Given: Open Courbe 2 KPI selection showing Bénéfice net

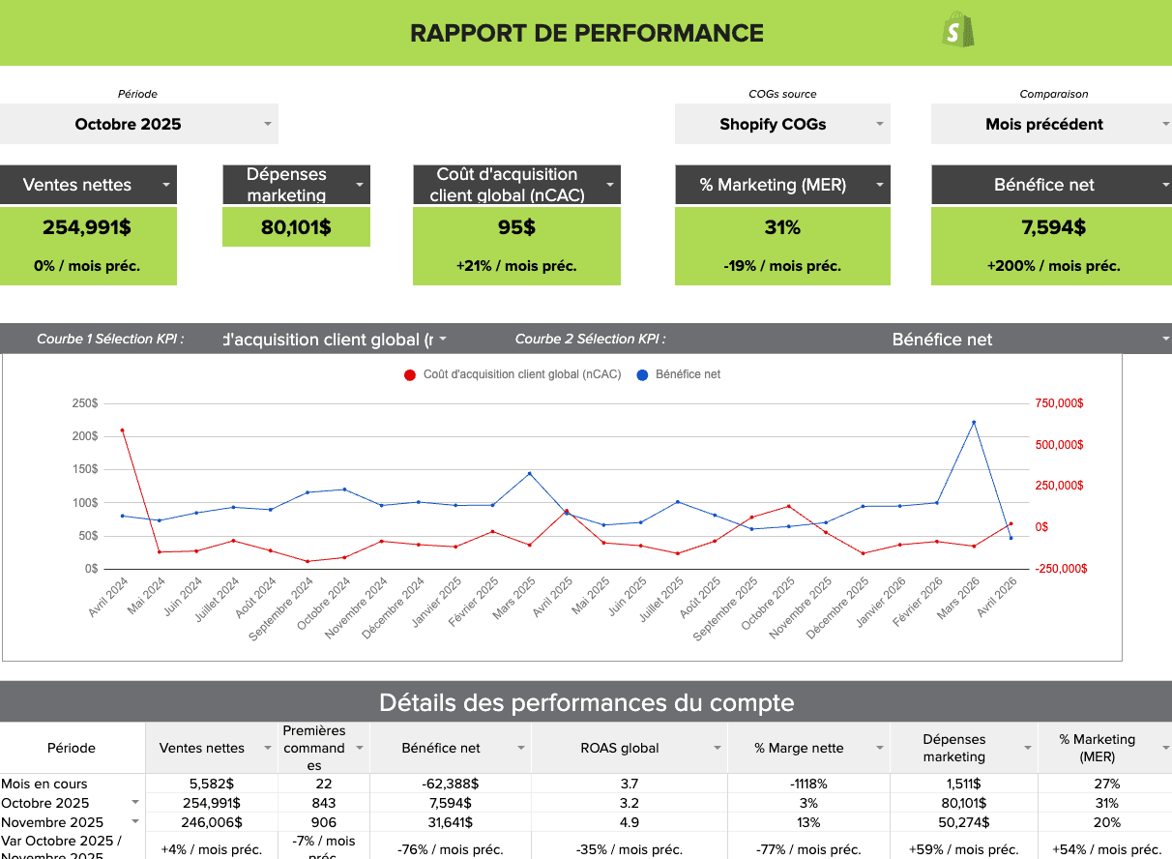Looking at the screenshot, I should pyautogui.click(x=1164, y=340).
